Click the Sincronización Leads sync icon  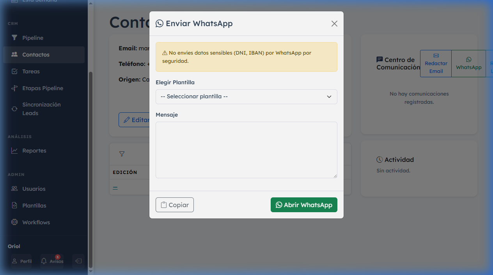tap(14, 109)
